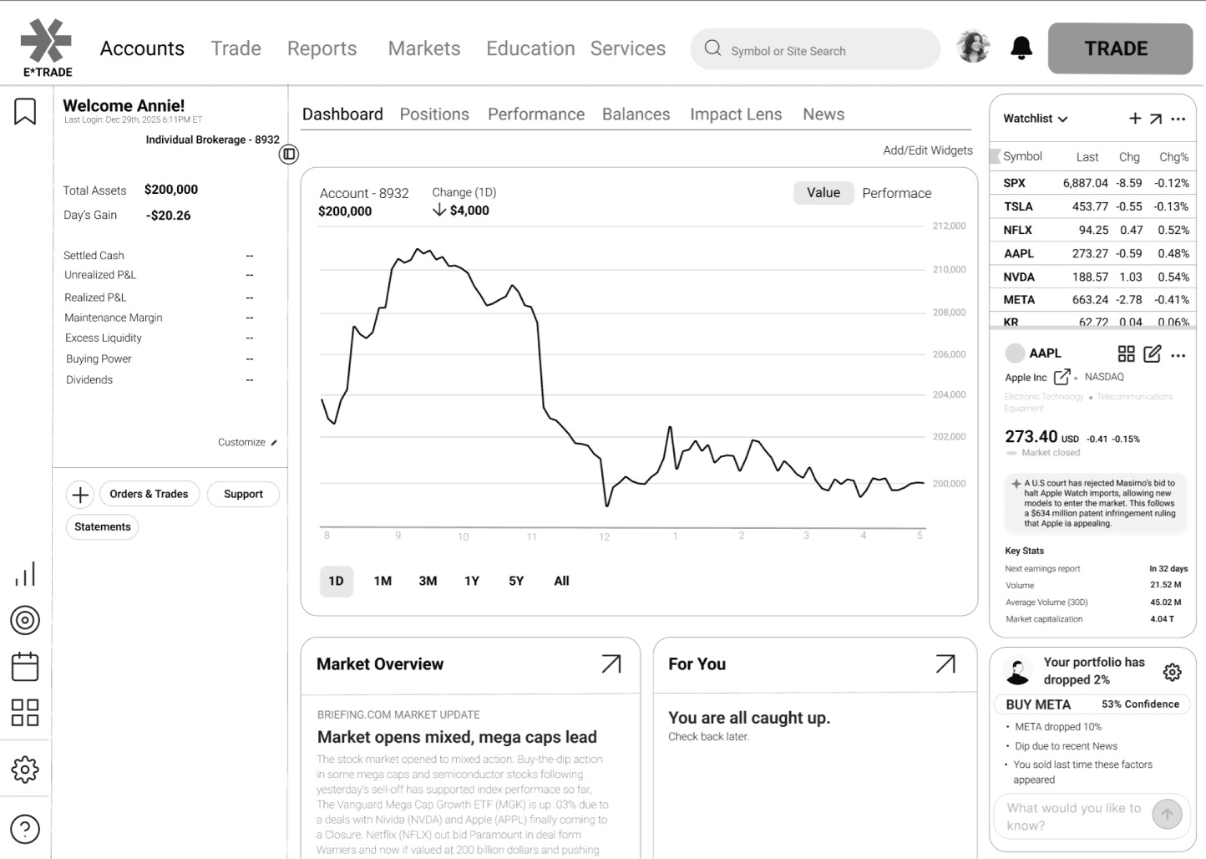Collapse the account side panel toggle icon
The height and width of the screenshot is (859, 1206).
click(289, 154)
